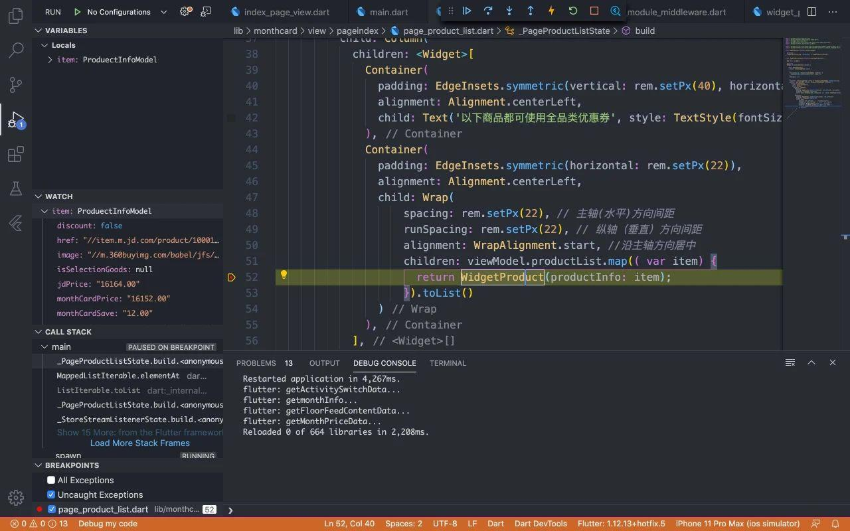Click the Continue debug button
This screenshot has height=531, width=850.
(467, 11)
